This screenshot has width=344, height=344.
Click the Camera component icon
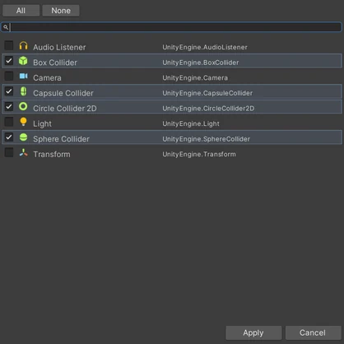[x=23, y=76]
